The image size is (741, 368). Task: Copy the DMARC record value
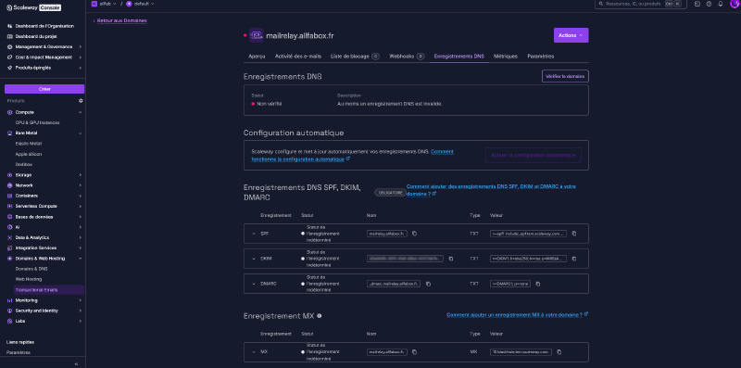[538, 284]
